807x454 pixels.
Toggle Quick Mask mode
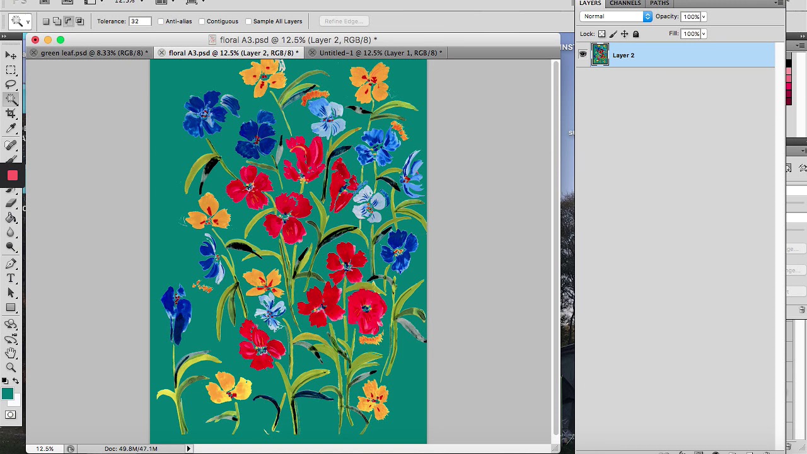coord(11,414)
